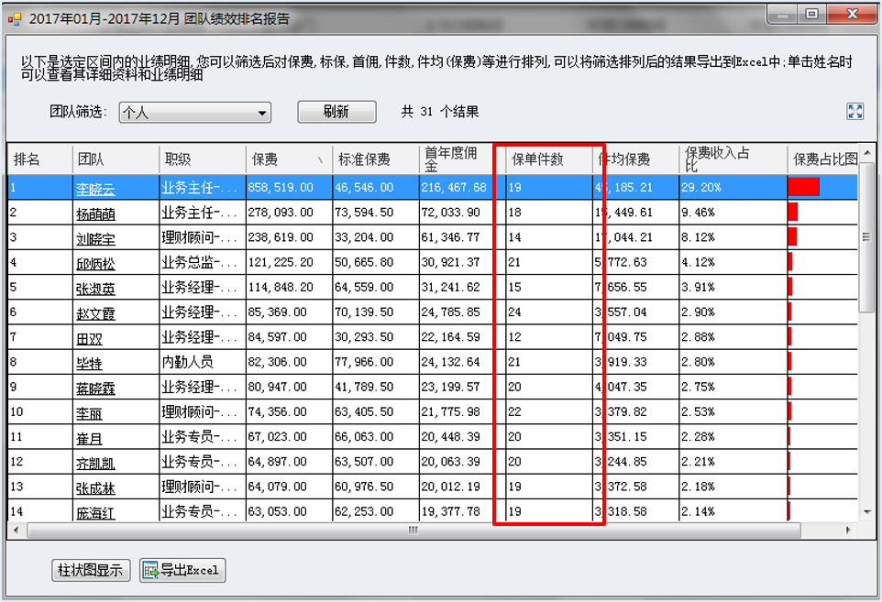This screenshot has width=882, height=602.
Task: Click the window app icon in title bar
Action: coord(15,16)
